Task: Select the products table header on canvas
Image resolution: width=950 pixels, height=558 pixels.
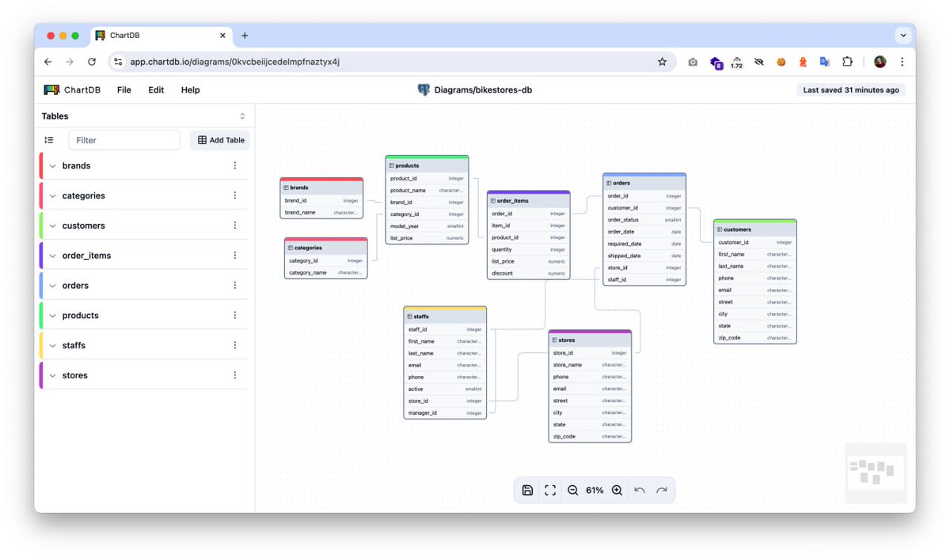Action: 427,165
